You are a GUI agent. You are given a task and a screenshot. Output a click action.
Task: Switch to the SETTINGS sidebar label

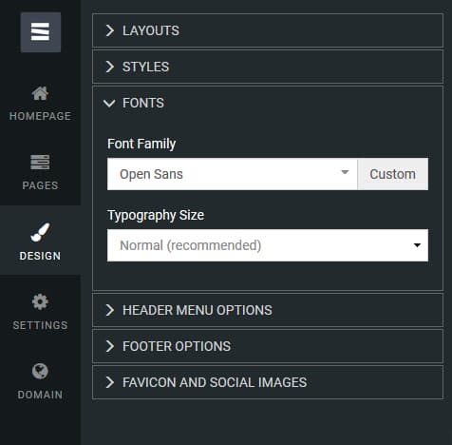click(40, 325)
